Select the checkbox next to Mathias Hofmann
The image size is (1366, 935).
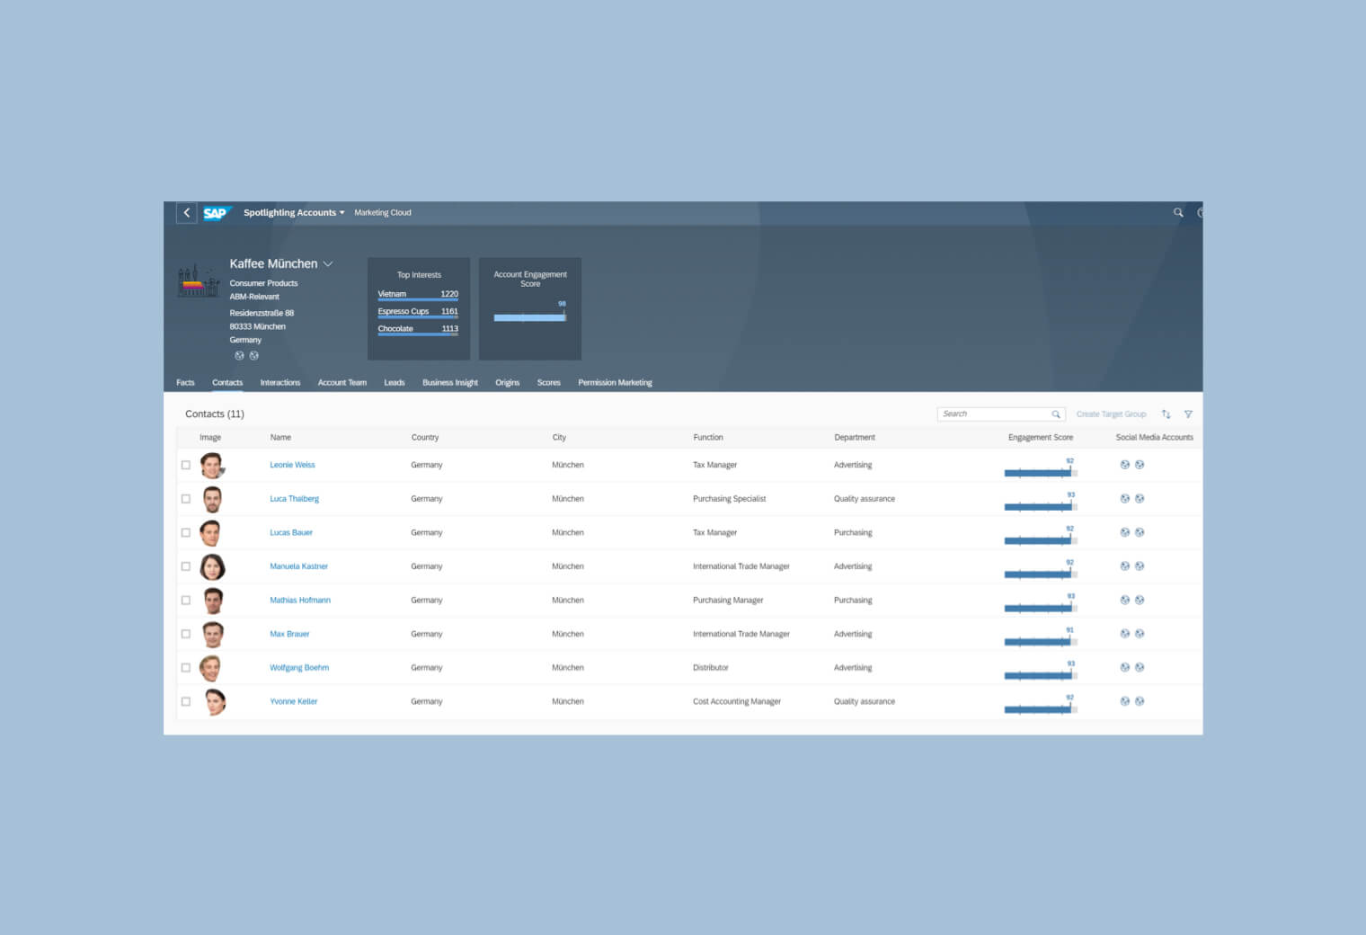186,600
